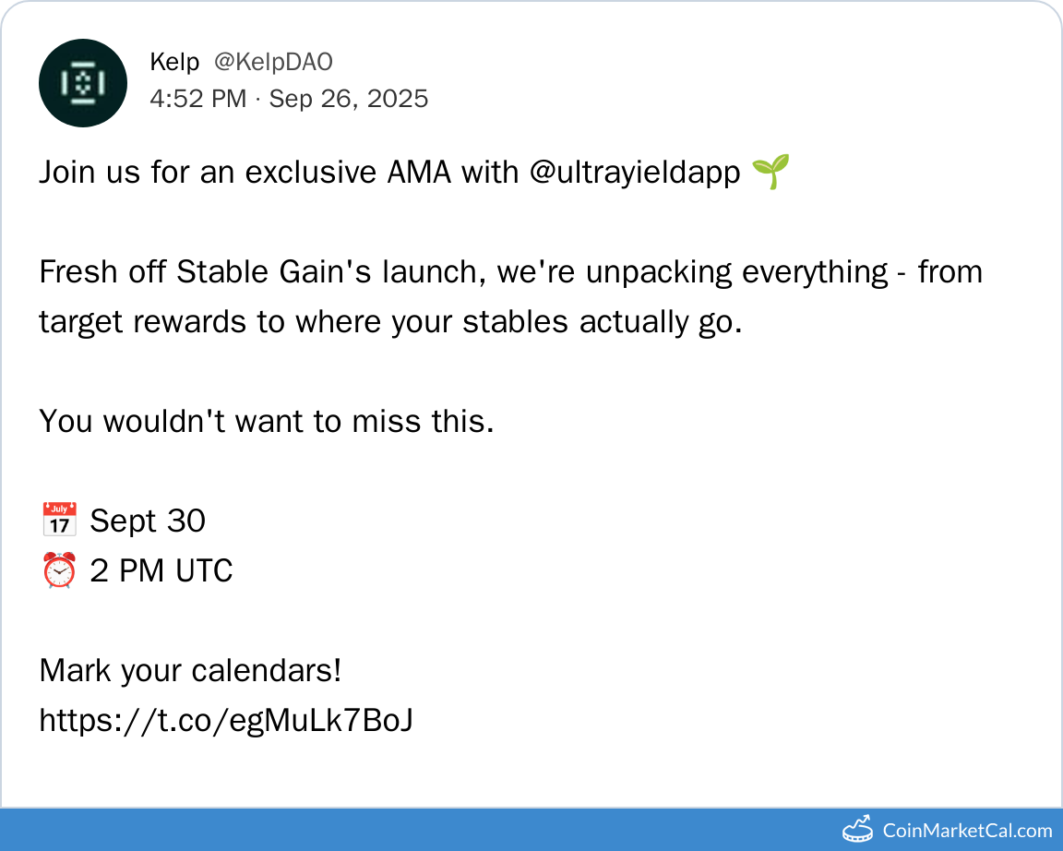1063x851 pixels.
Task: Open the t.co/egMuLk7BoJ link
Action: [225, 720]
